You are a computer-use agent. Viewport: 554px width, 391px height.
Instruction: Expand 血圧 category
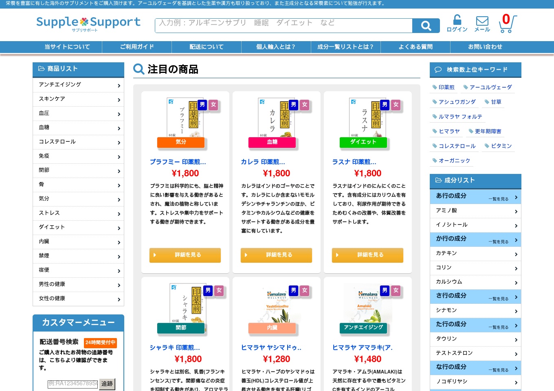(78, 114)
